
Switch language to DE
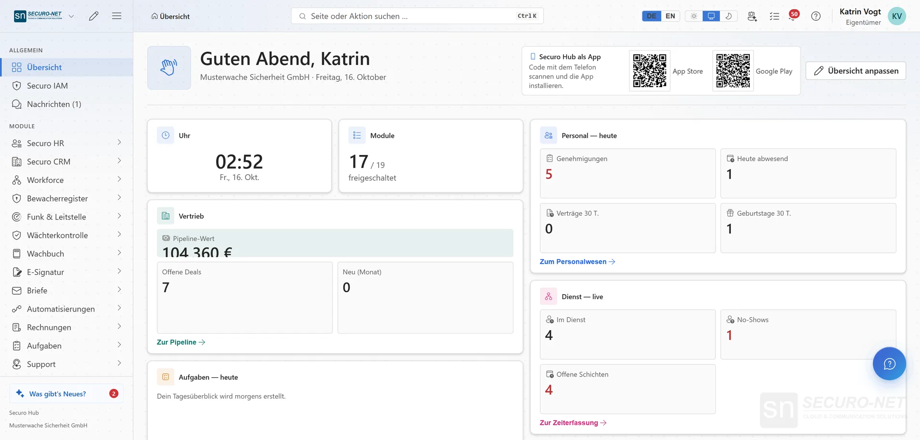coord(652,16)
